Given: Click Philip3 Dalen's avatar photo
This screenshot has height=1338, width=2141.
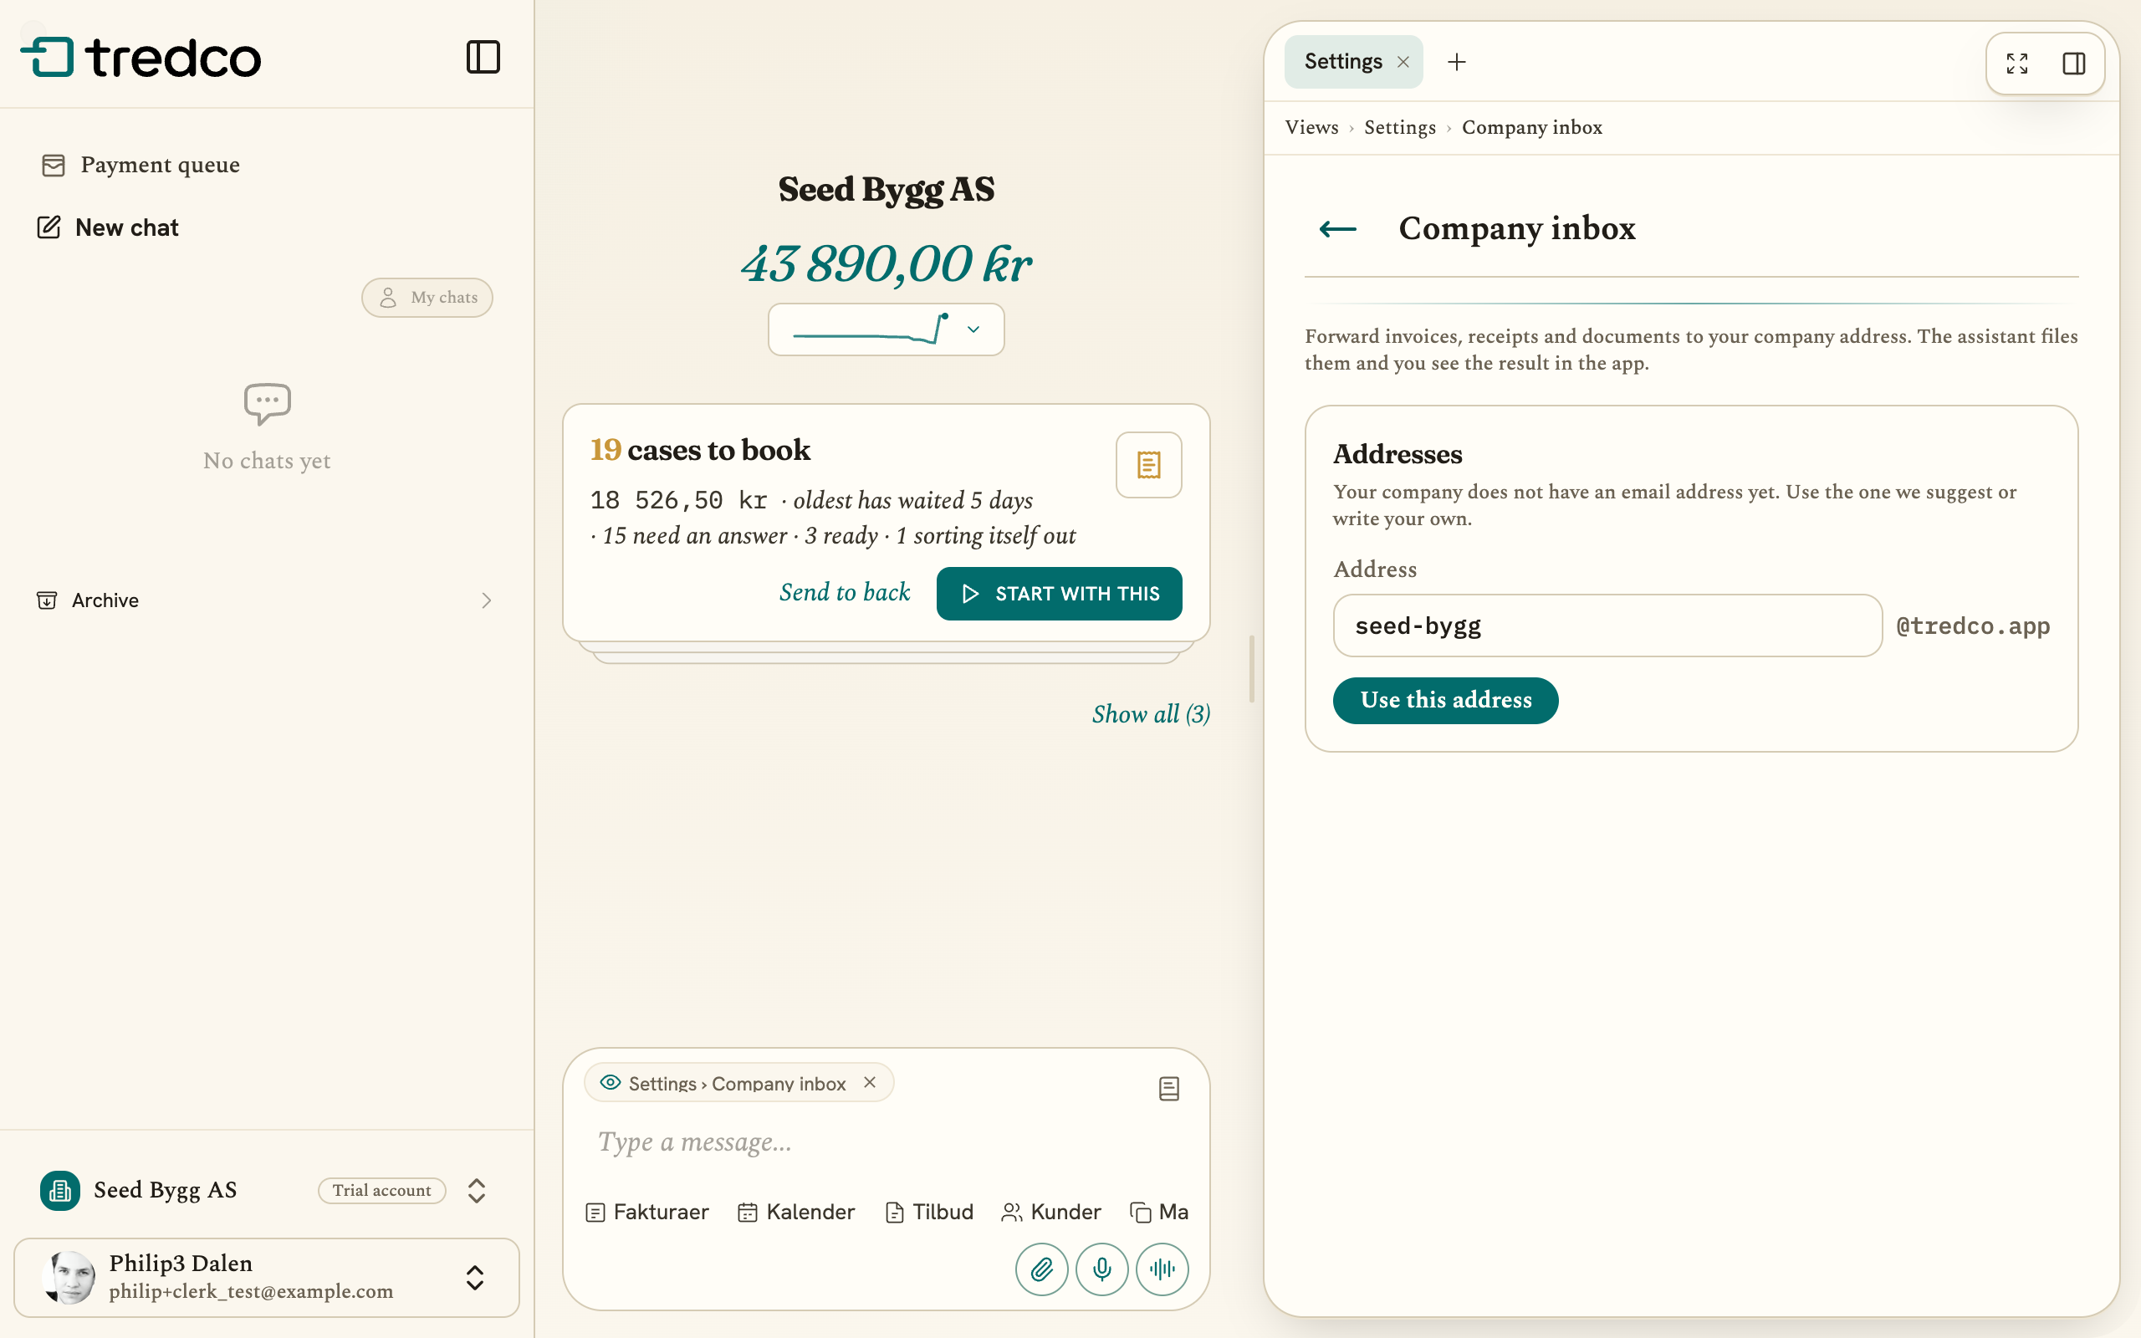Looking at the screenshot, I should [69, 1277].
